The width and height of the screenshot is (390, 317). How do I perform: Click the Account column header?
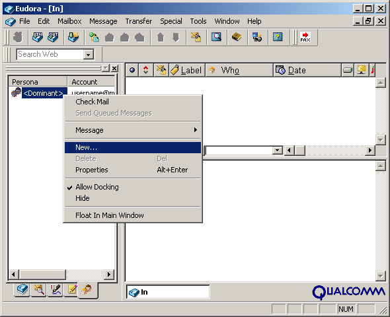click(x=91, y=82)
